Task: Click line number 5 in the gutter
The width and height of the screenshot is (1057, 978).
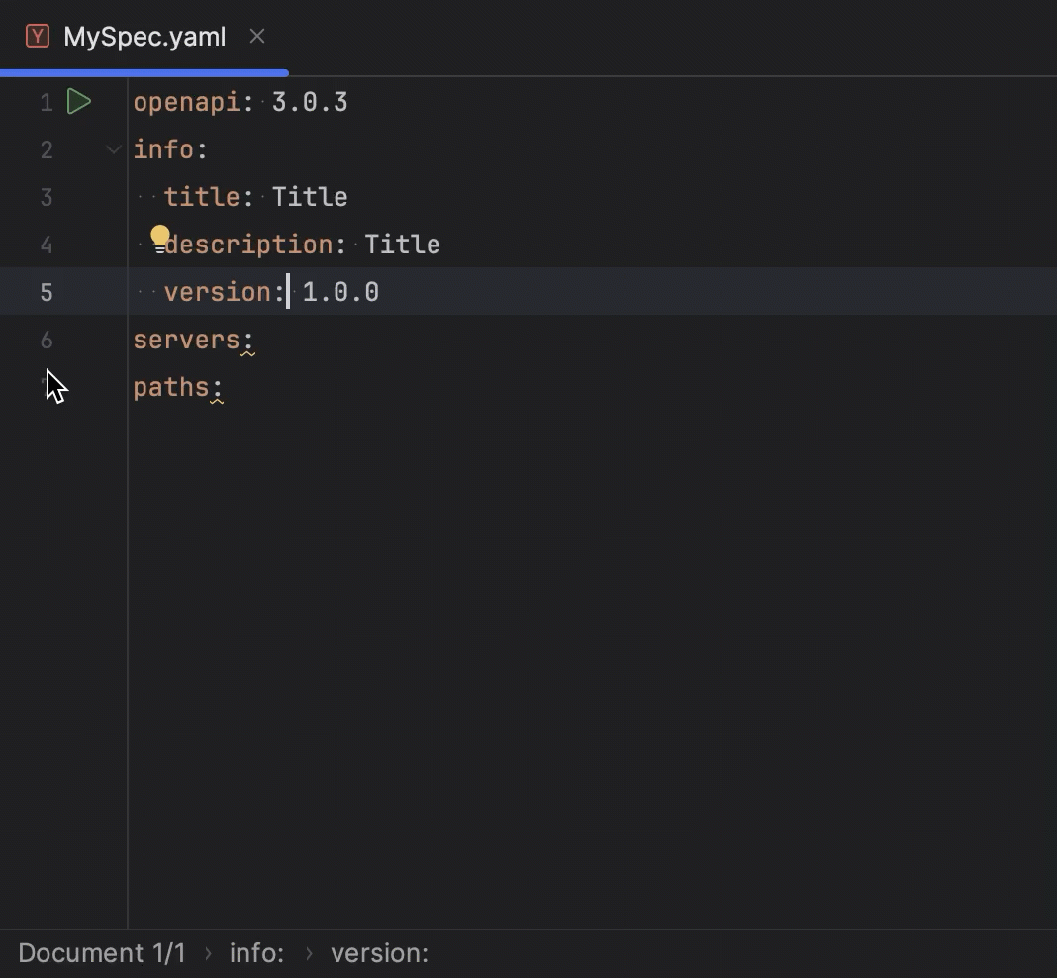Action: (x=46, y=292)
